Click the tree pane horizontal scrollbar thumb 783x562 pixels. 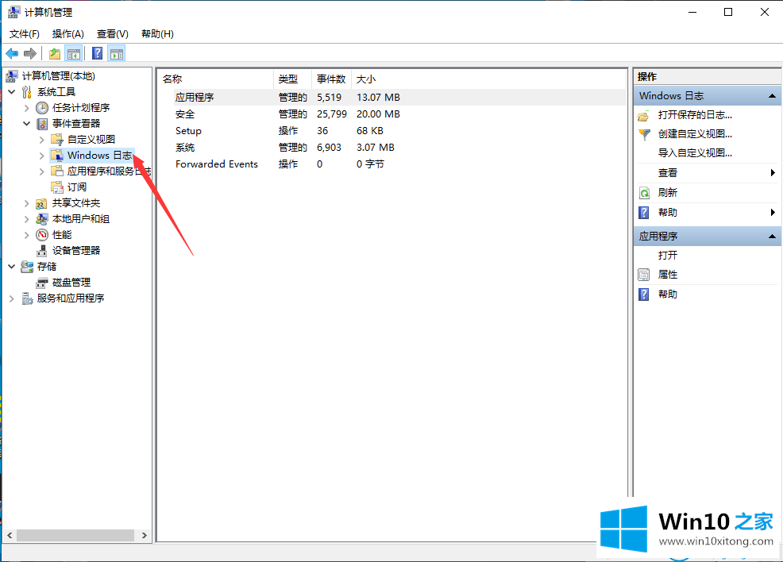[x=75, y=536]
